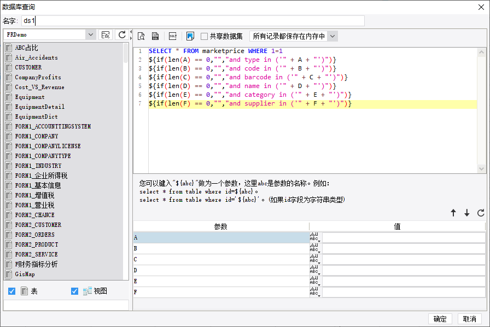Viewport: 490px width, 327px height.
Task: Click the table list vertical scrollbar
Action: point(126,53)
